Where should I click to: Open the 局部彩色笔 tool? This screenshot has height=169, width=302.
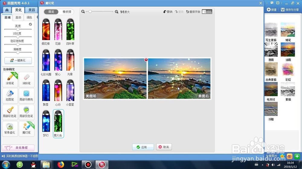coord(10,112)
